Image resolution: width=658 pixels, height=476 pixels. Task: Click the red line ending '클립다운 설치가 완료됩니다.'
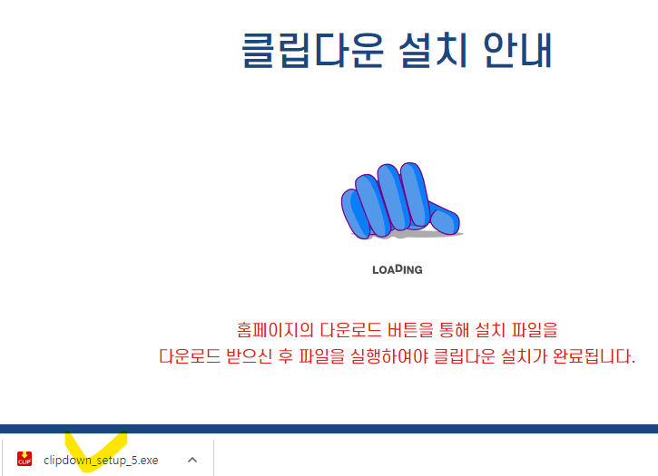coord(397,356)
